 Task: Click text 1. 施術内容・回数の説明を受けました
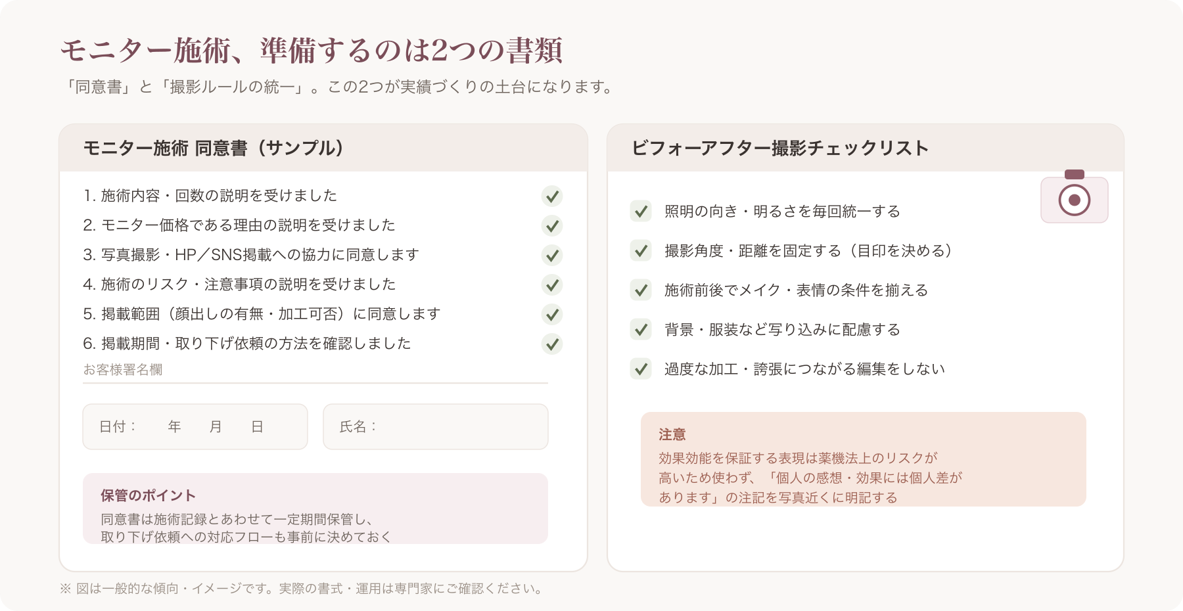point(210,195)
